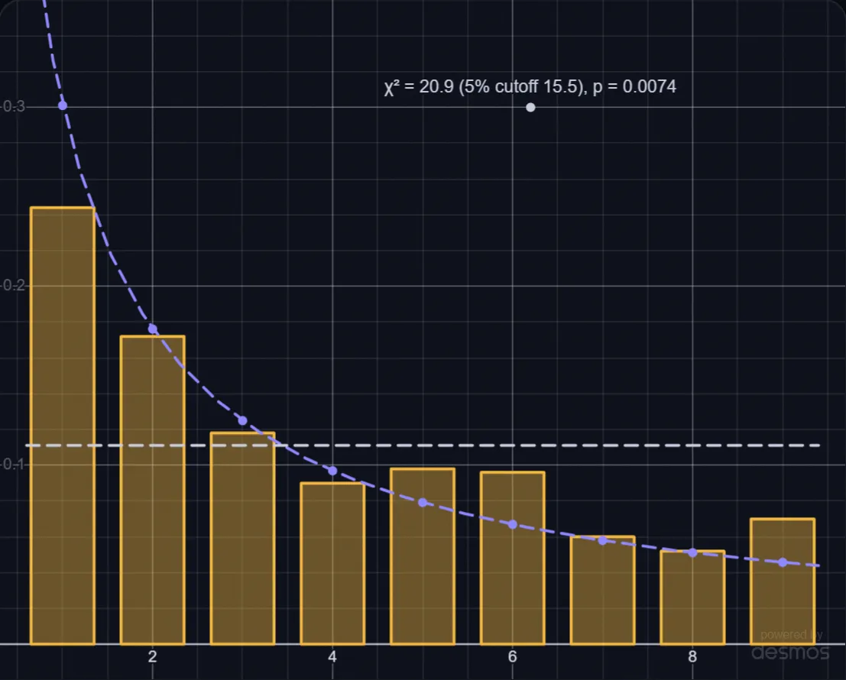The image size is (846, 680).
Task: Click the purple point above the x=3 bar
Action: click(x=243, y=420)
